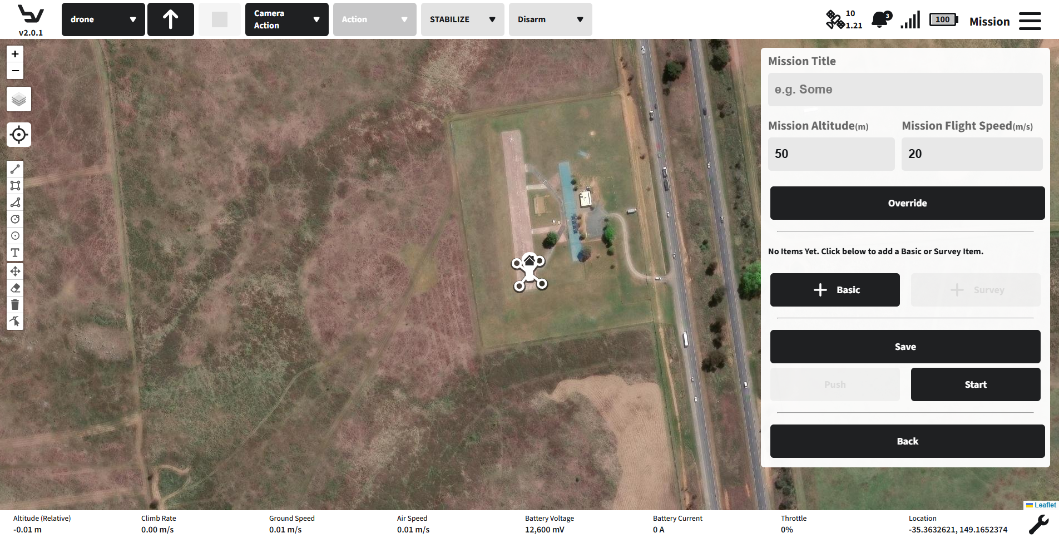
Task: Add a Basic mission item
Action: tap(834, 290)
